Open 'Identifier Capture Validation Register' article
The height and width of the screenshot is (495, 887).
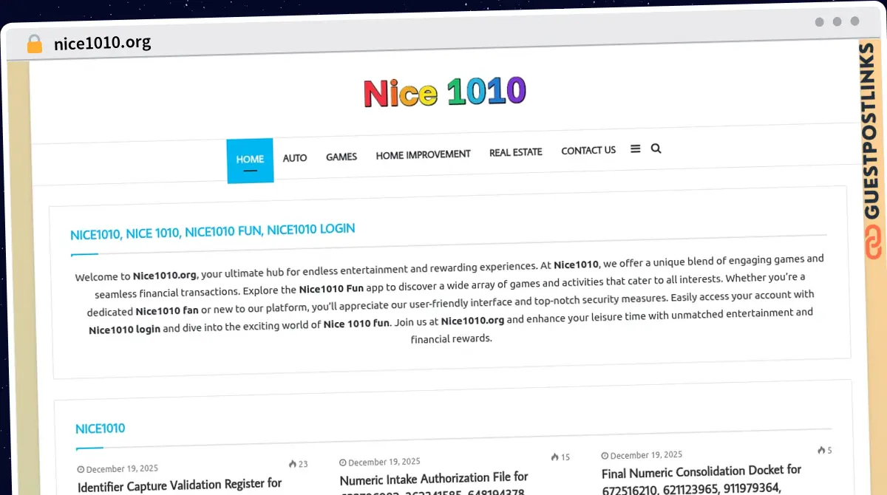pyautogui.click(x=180, y=485)
